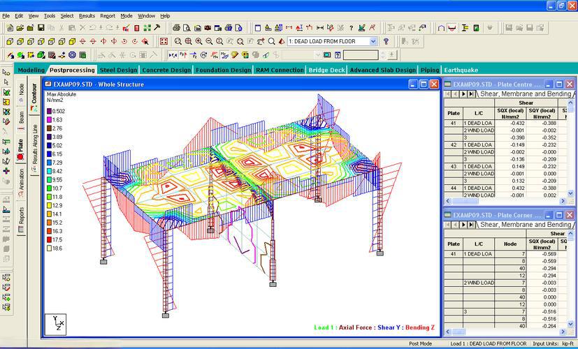Screen dimensions: 578x349
Task: Click the XYZ axis orientation icon
Action: (x=57, y=323)
